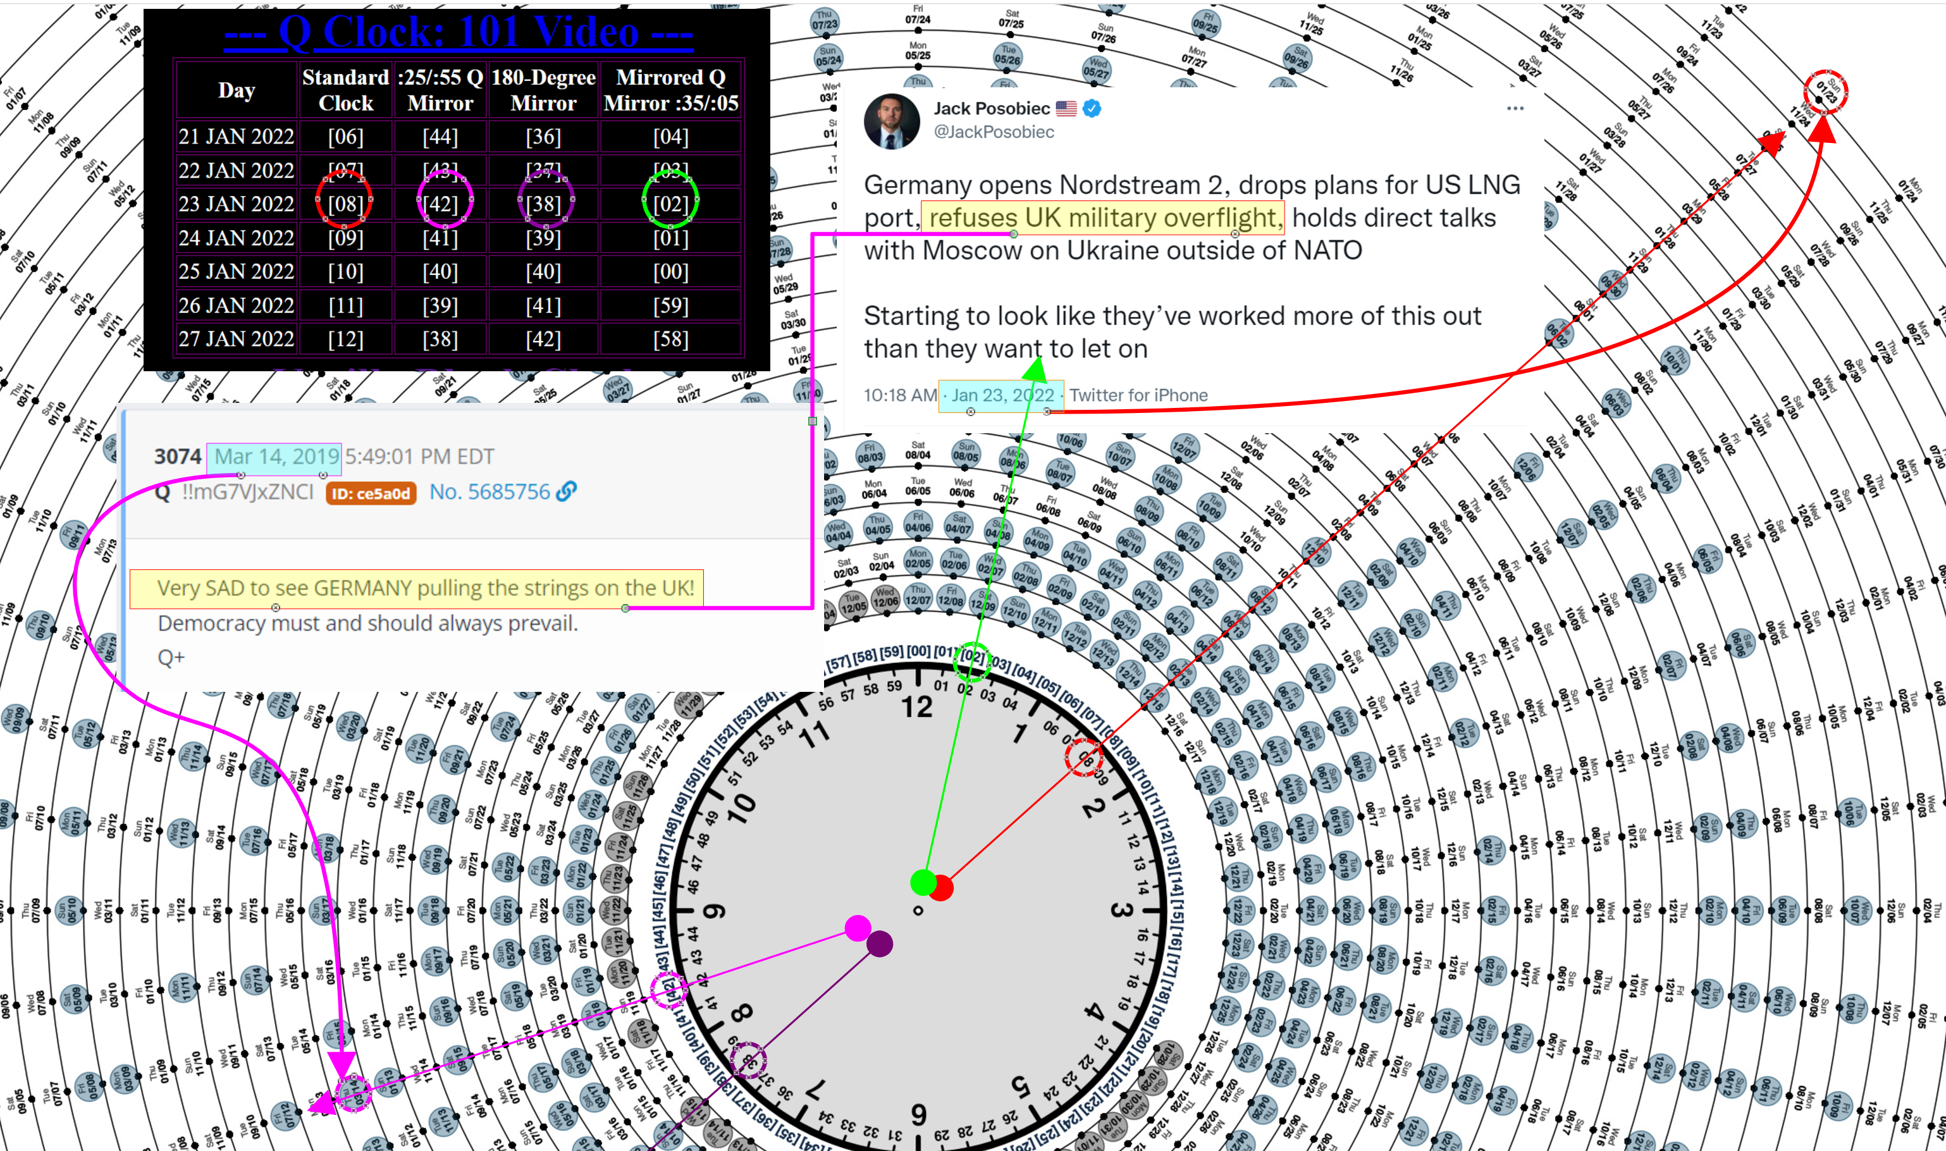Click the post date Mar 14, 2019
The image size is (1946, 1151).
[x=276, y=456]
